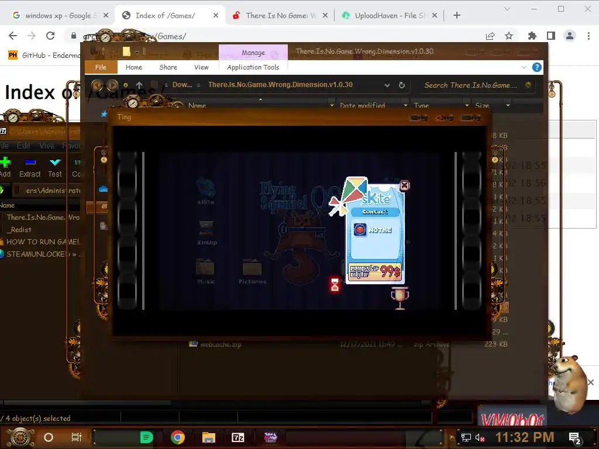Image resolution: width=599 pixels, height=449 pixels.
Task: Open the Edit menu in 7-Zip
Action: [x=23, y=146]
